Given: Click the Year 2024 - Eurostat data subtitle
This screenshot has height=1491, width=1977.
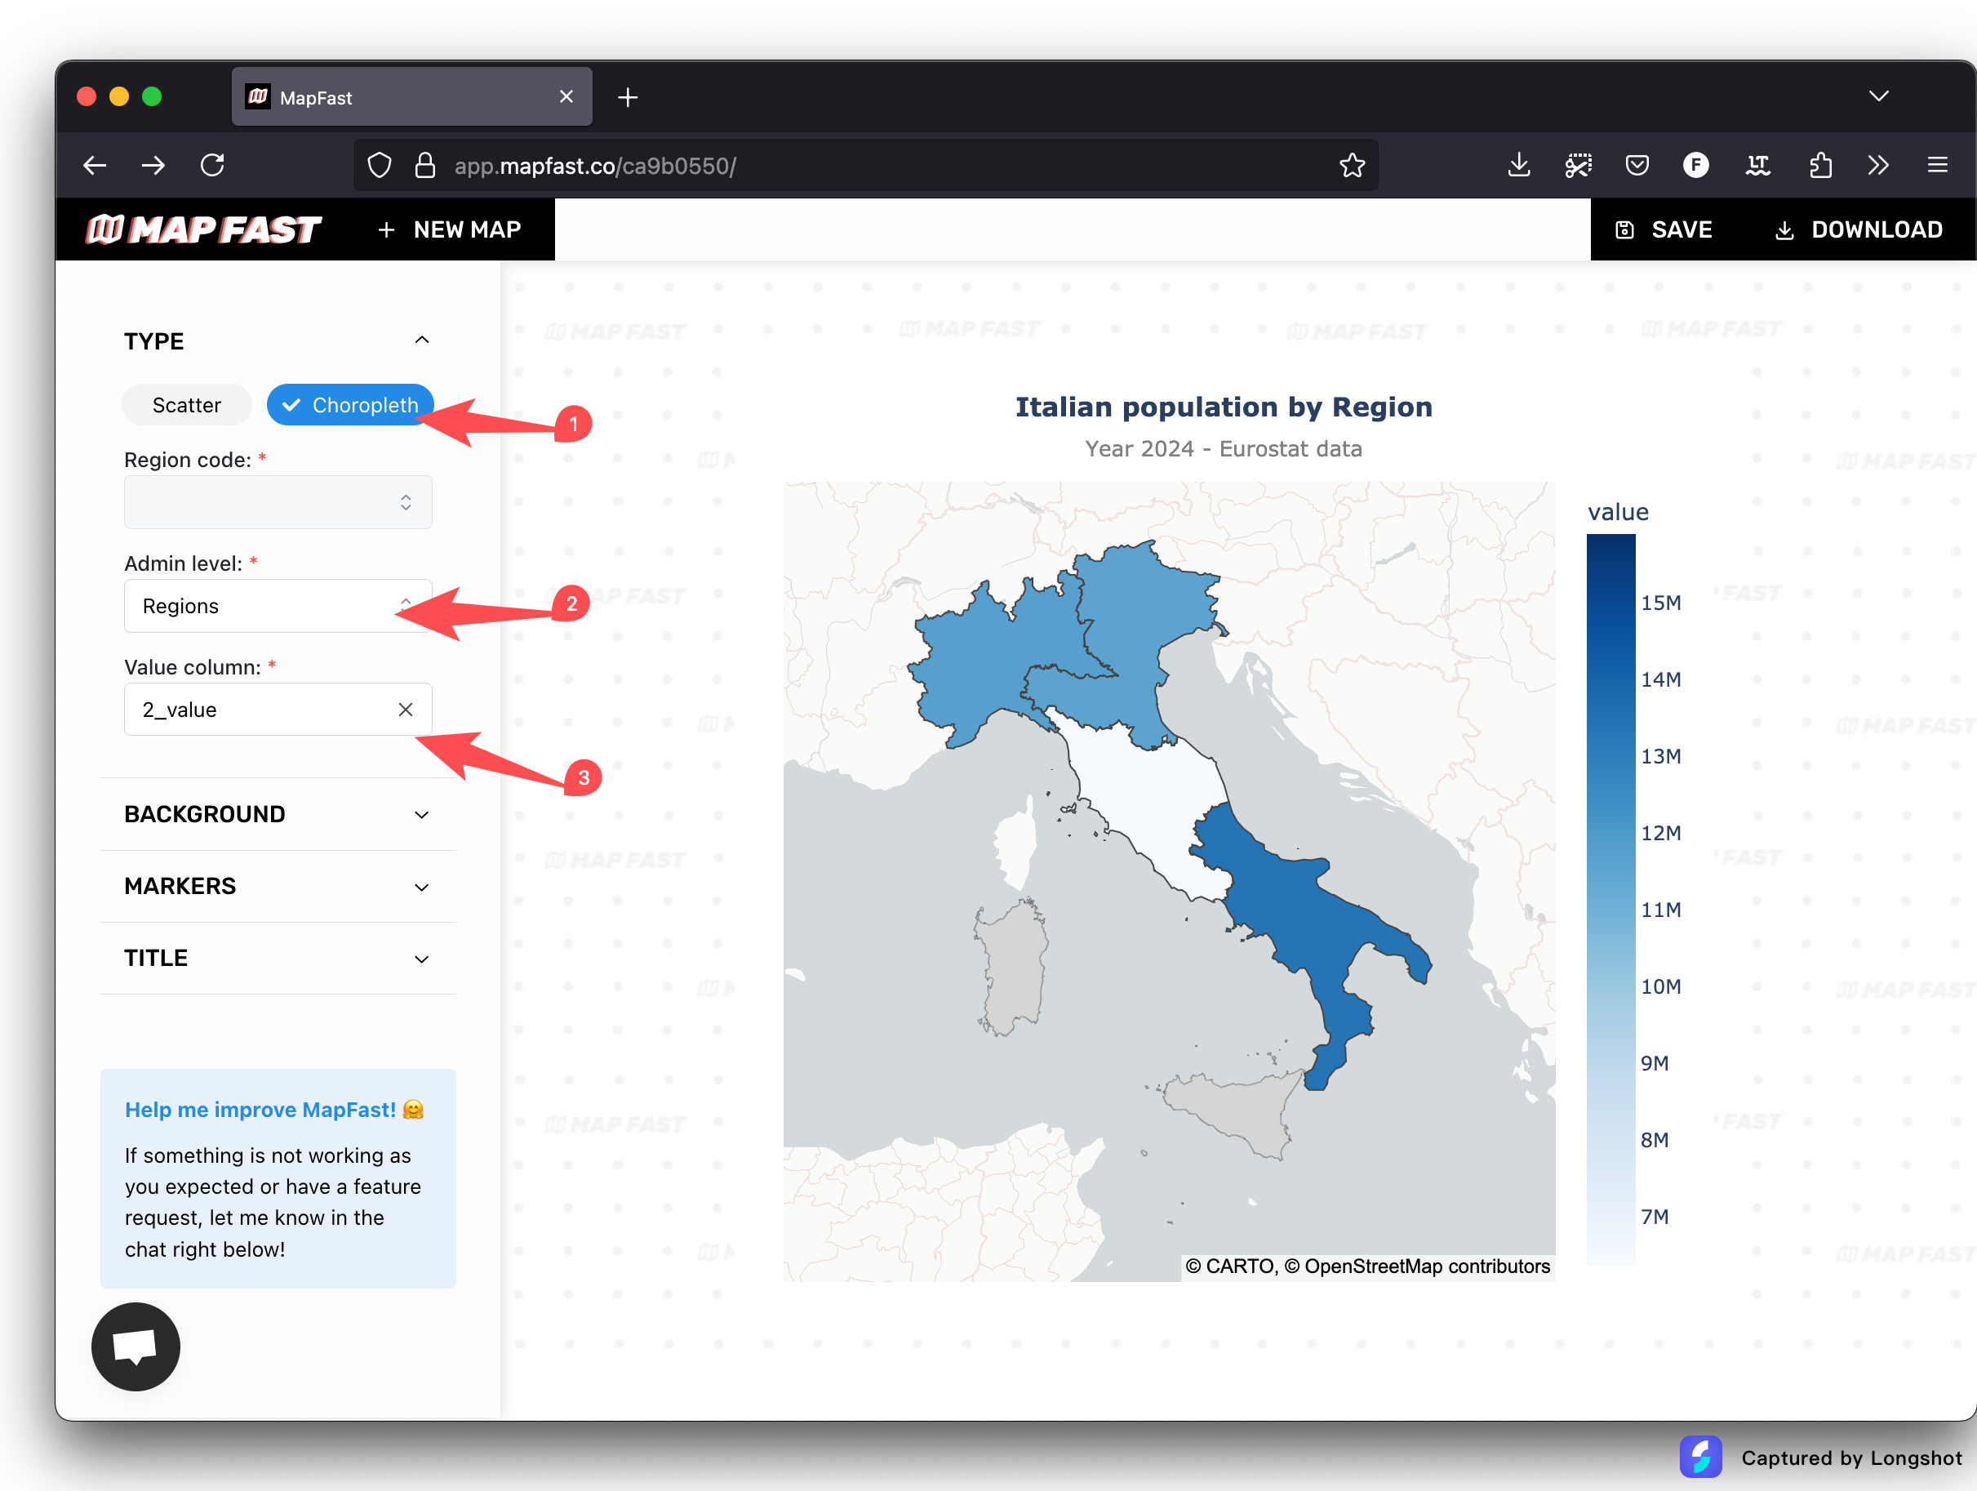Looking at the screenshot, I should [1224, 449].
